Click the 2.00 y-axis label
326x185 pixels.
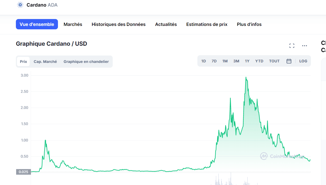click(x=24, y=108)
